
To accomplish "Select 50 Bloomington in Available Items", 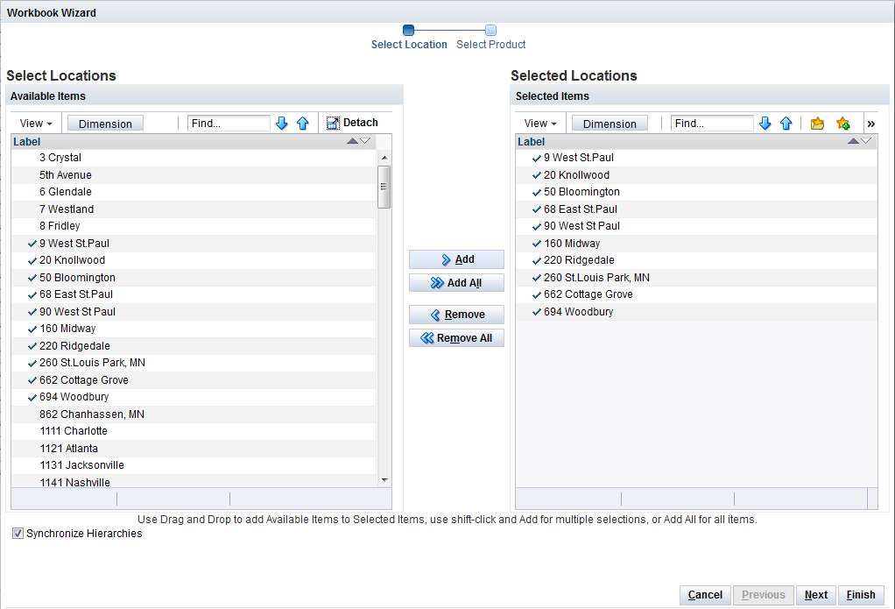I will tap(194, 278).
